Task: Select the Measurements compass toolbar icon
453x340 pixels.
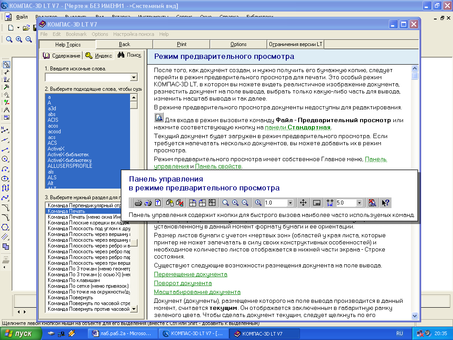Action: 6,110
